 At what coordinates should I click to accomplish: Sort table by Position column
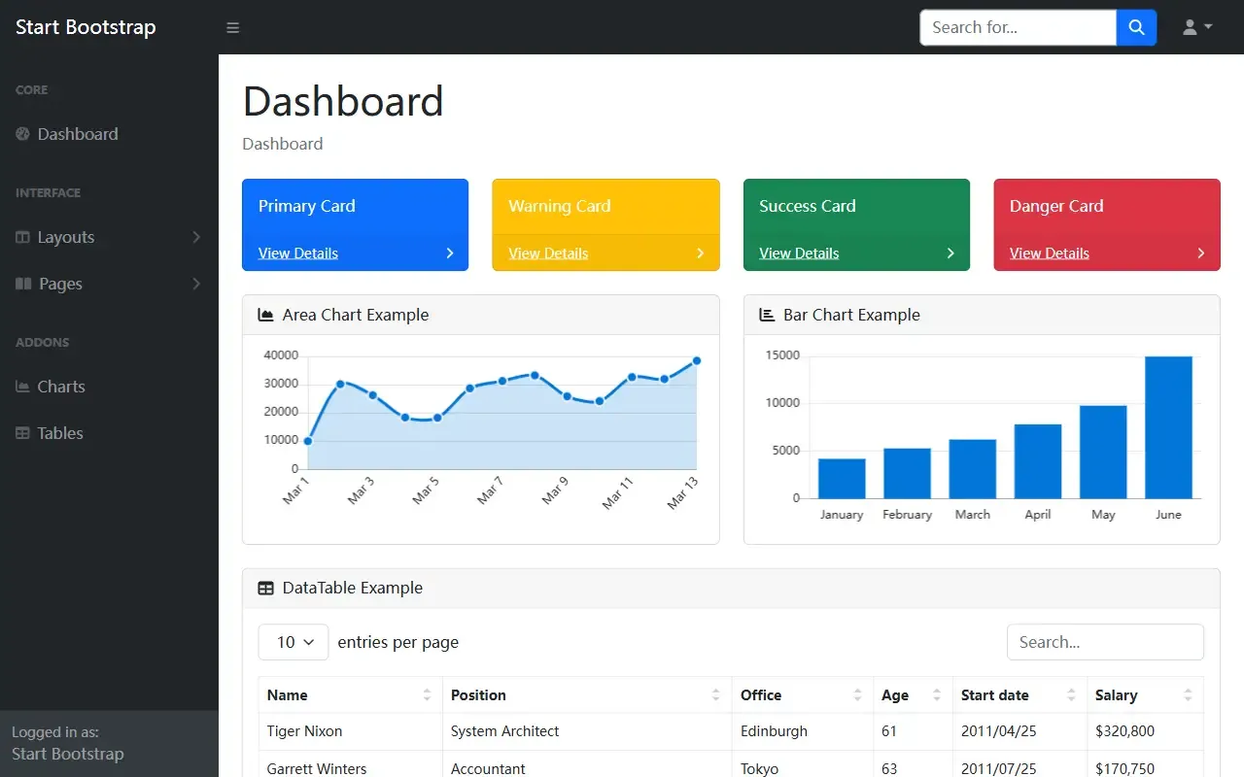pos(587,695)
